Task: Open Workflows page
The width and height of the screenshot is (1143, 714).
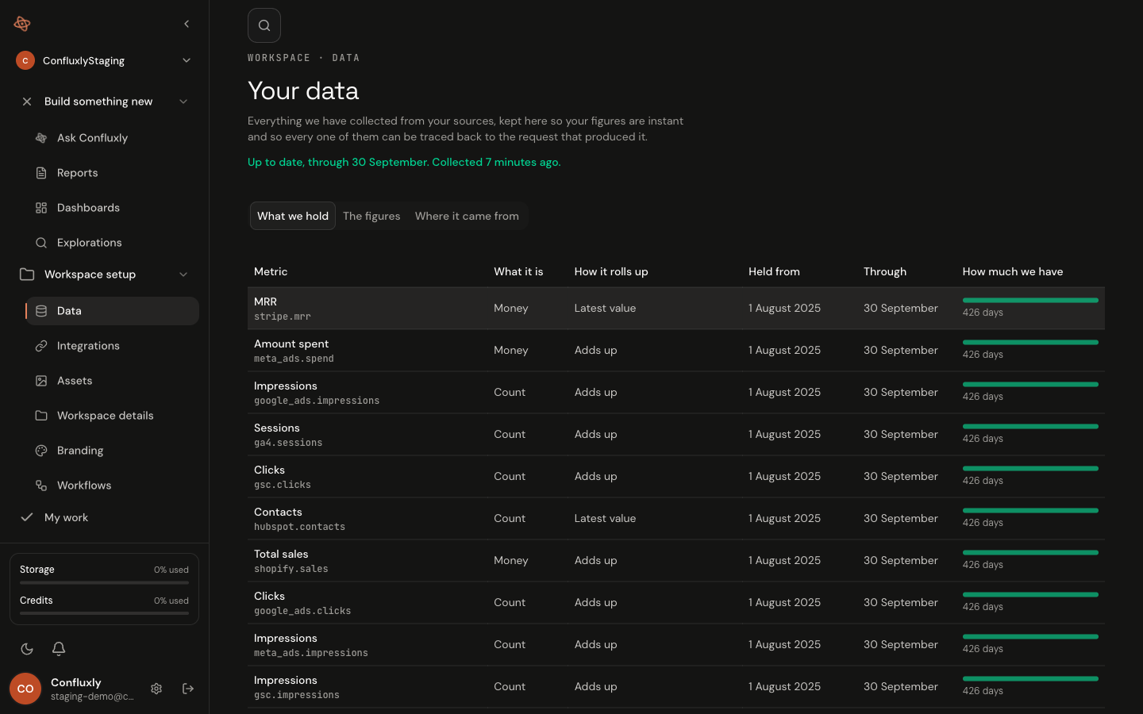Action: point(113,486)
